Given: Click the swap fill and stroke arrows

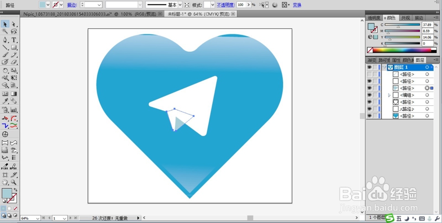Looking at the screenshot, I should pos(15,190).
